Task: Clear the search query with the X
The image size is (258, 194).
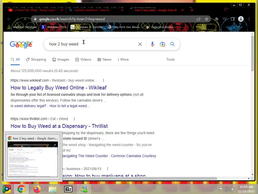Action: click(x=140, y=44)
